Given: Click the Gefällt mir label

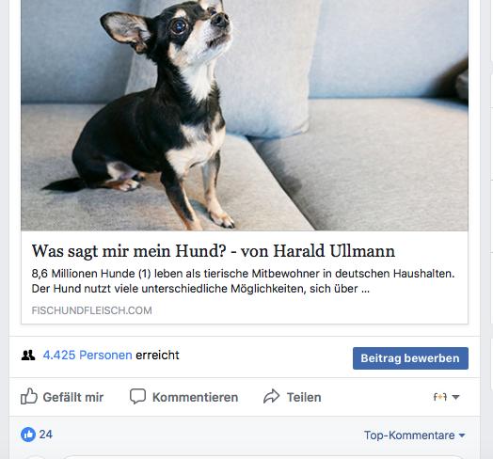Looking at the screenshot, I should click(73, 397).
